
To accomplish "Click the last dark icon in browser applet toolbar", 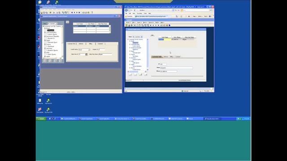I will coord(170,25).
